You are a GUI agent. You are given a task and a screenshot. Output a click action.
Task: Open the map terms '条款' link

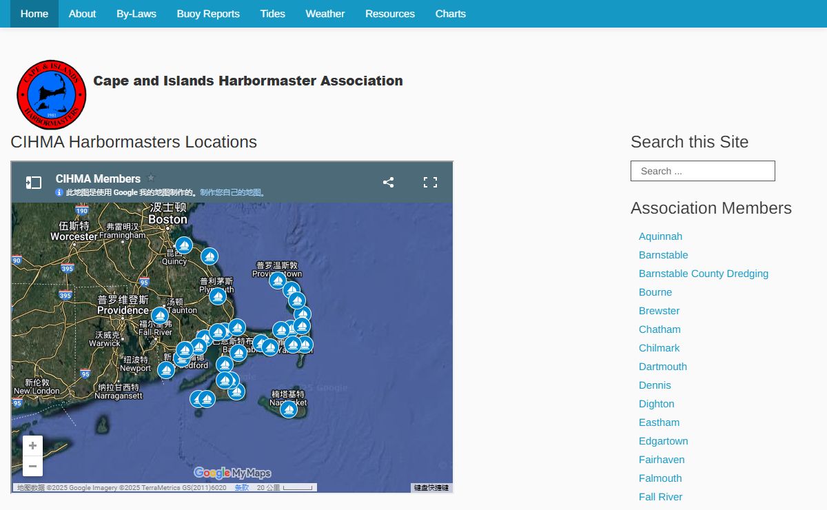pyautogui.click(x=242, y=488)
